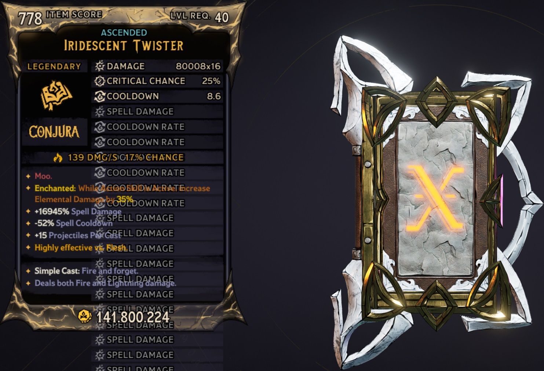Click the +15 Projectiles Per Cast bullet
This screenshot has height=371, width=544.
click(78, 235)
